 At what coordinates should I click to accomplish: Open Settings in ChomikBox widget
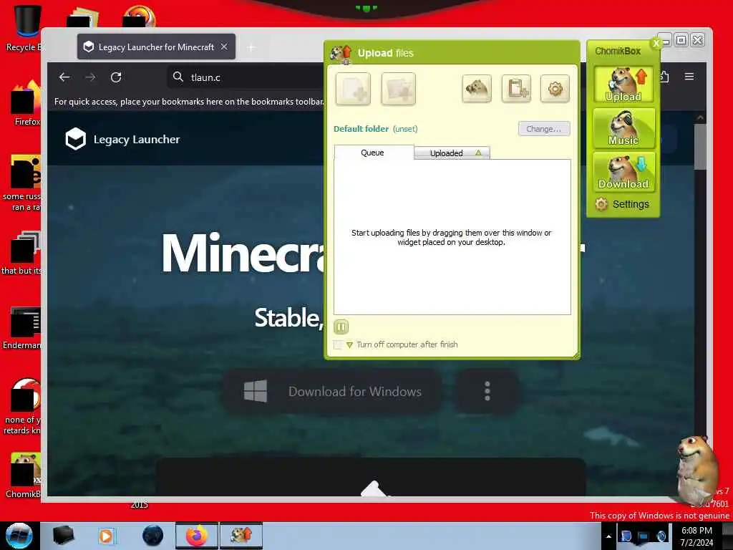622,204
